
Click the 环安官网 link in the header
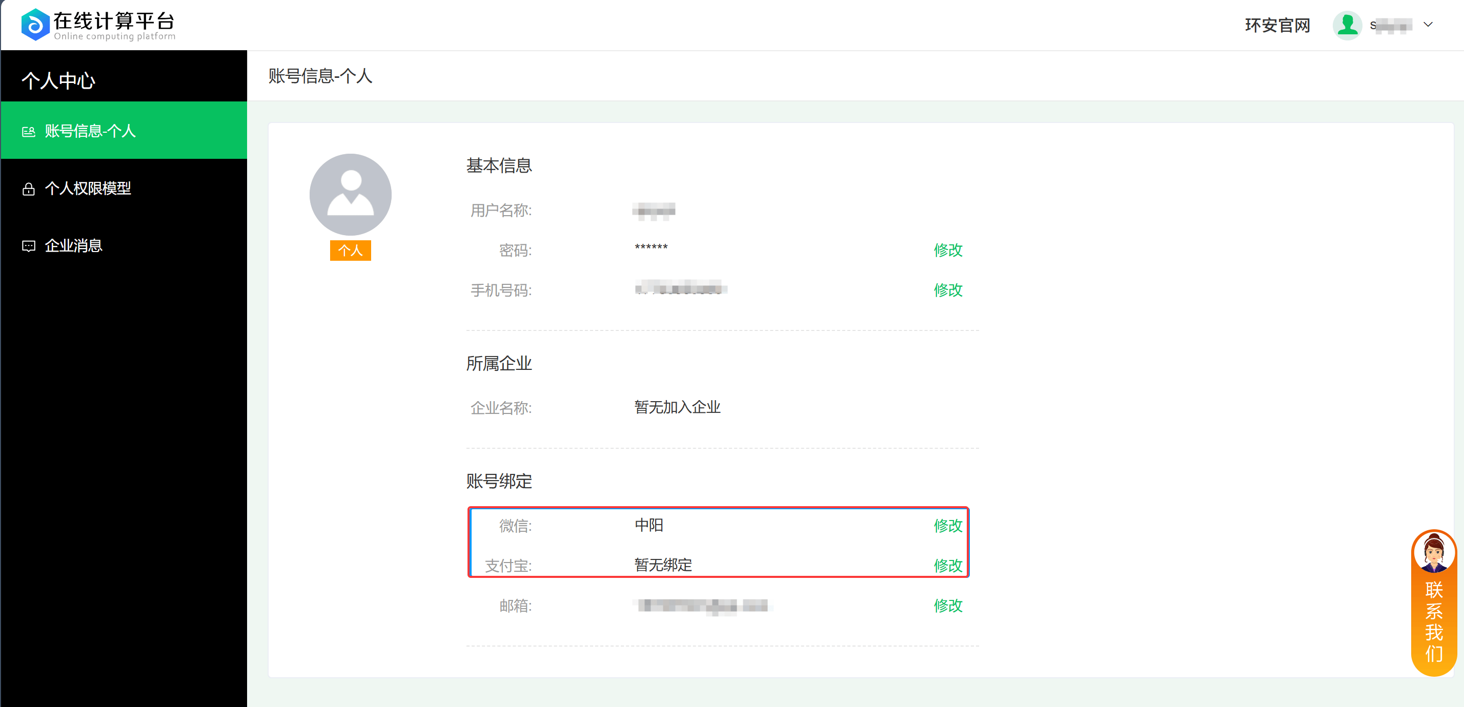click(1276, 25)
